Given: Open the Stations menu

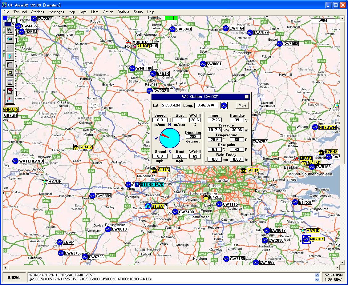Looking at the screenshot, I should pyautogui.click(x=38, y=12).
